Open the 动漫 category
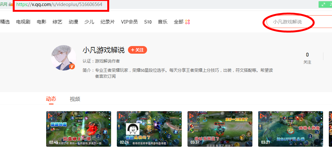The height and width of the screenshot is (148, 332). tap(74, 22)
